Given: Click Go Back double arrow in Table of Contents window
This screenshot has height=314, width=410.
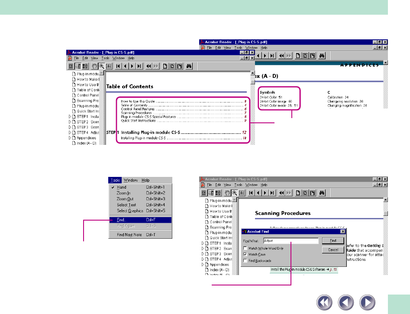Looking at the screenshot, I should click(149, 66).
